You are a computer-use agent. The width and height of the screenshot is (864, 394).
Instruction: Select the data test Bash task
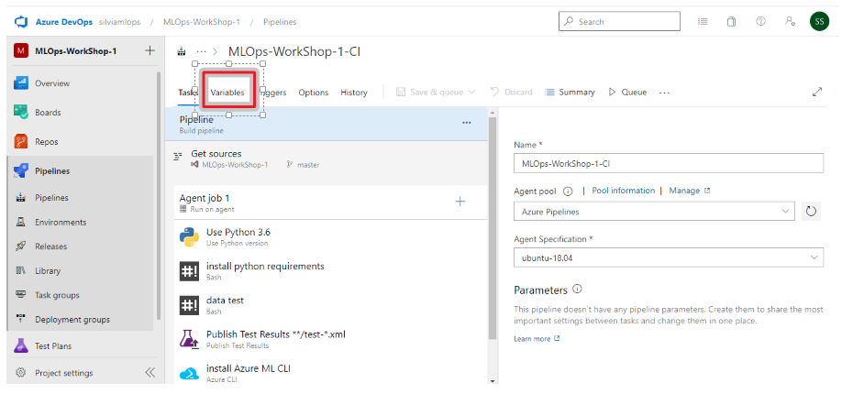(x=330, y=305)
